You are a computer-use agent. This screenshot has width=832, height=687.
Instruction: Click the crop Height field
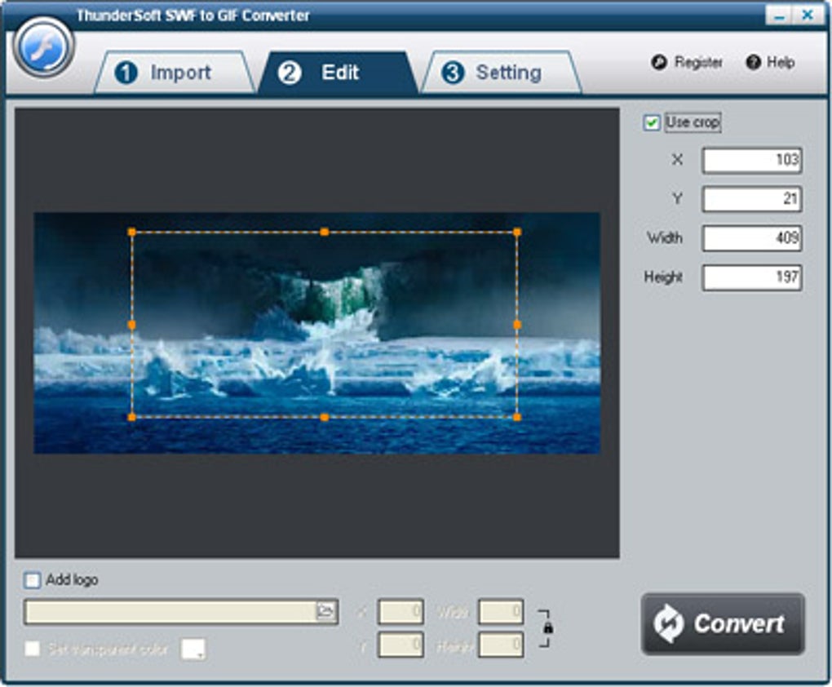point(751,277)
